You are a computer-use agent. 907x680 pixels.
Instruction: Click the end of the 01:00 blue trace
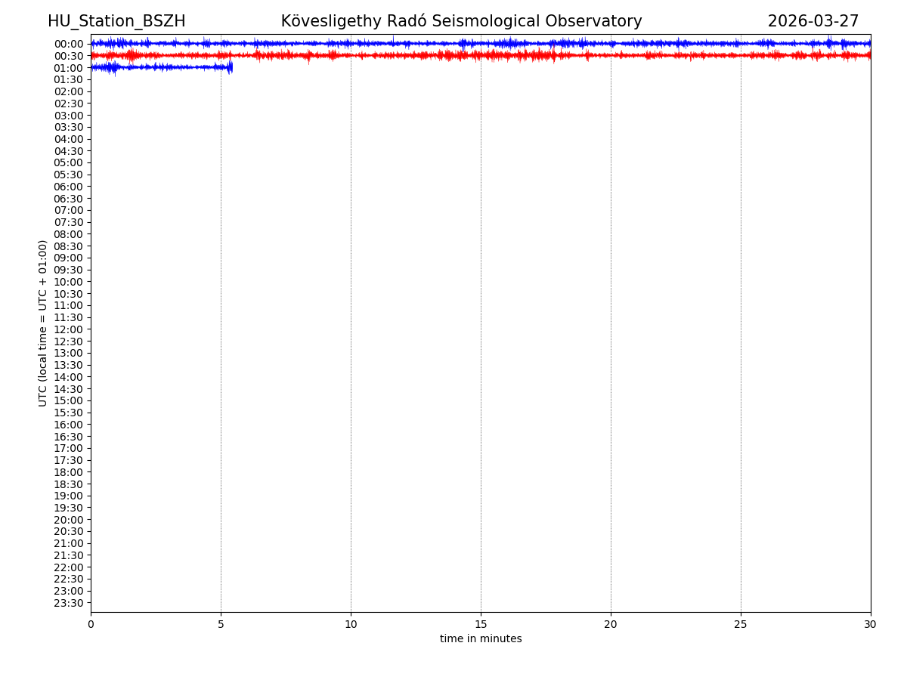click(231, 67)
